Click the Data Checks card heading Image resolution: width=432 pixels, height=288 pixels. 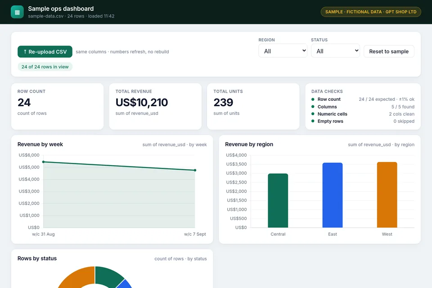327,91
